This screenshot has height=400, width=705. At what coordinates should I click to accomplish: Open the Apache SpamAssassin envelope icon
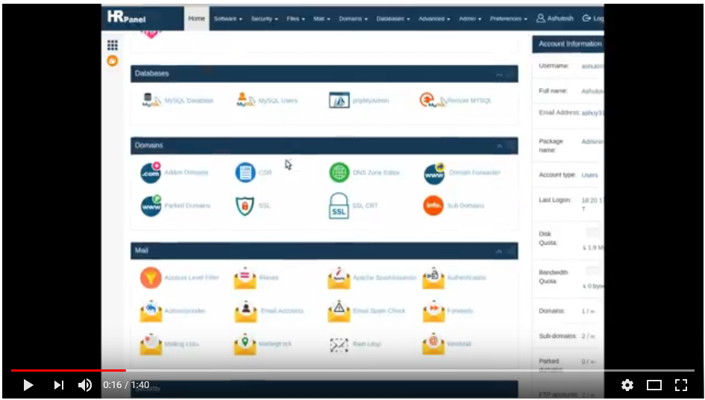click(339, 278)
